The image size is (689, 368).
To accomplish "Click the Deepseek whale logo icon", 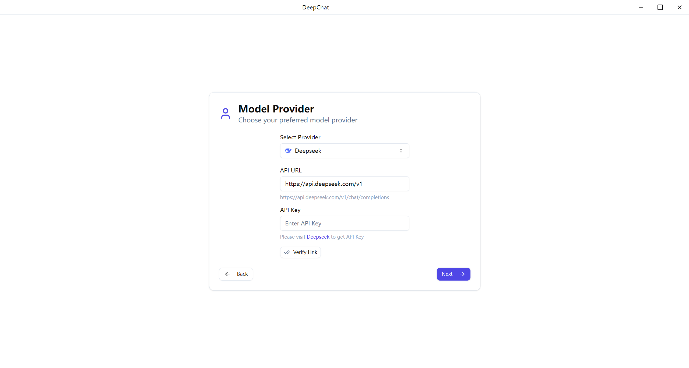I will (x=288, y=151).
